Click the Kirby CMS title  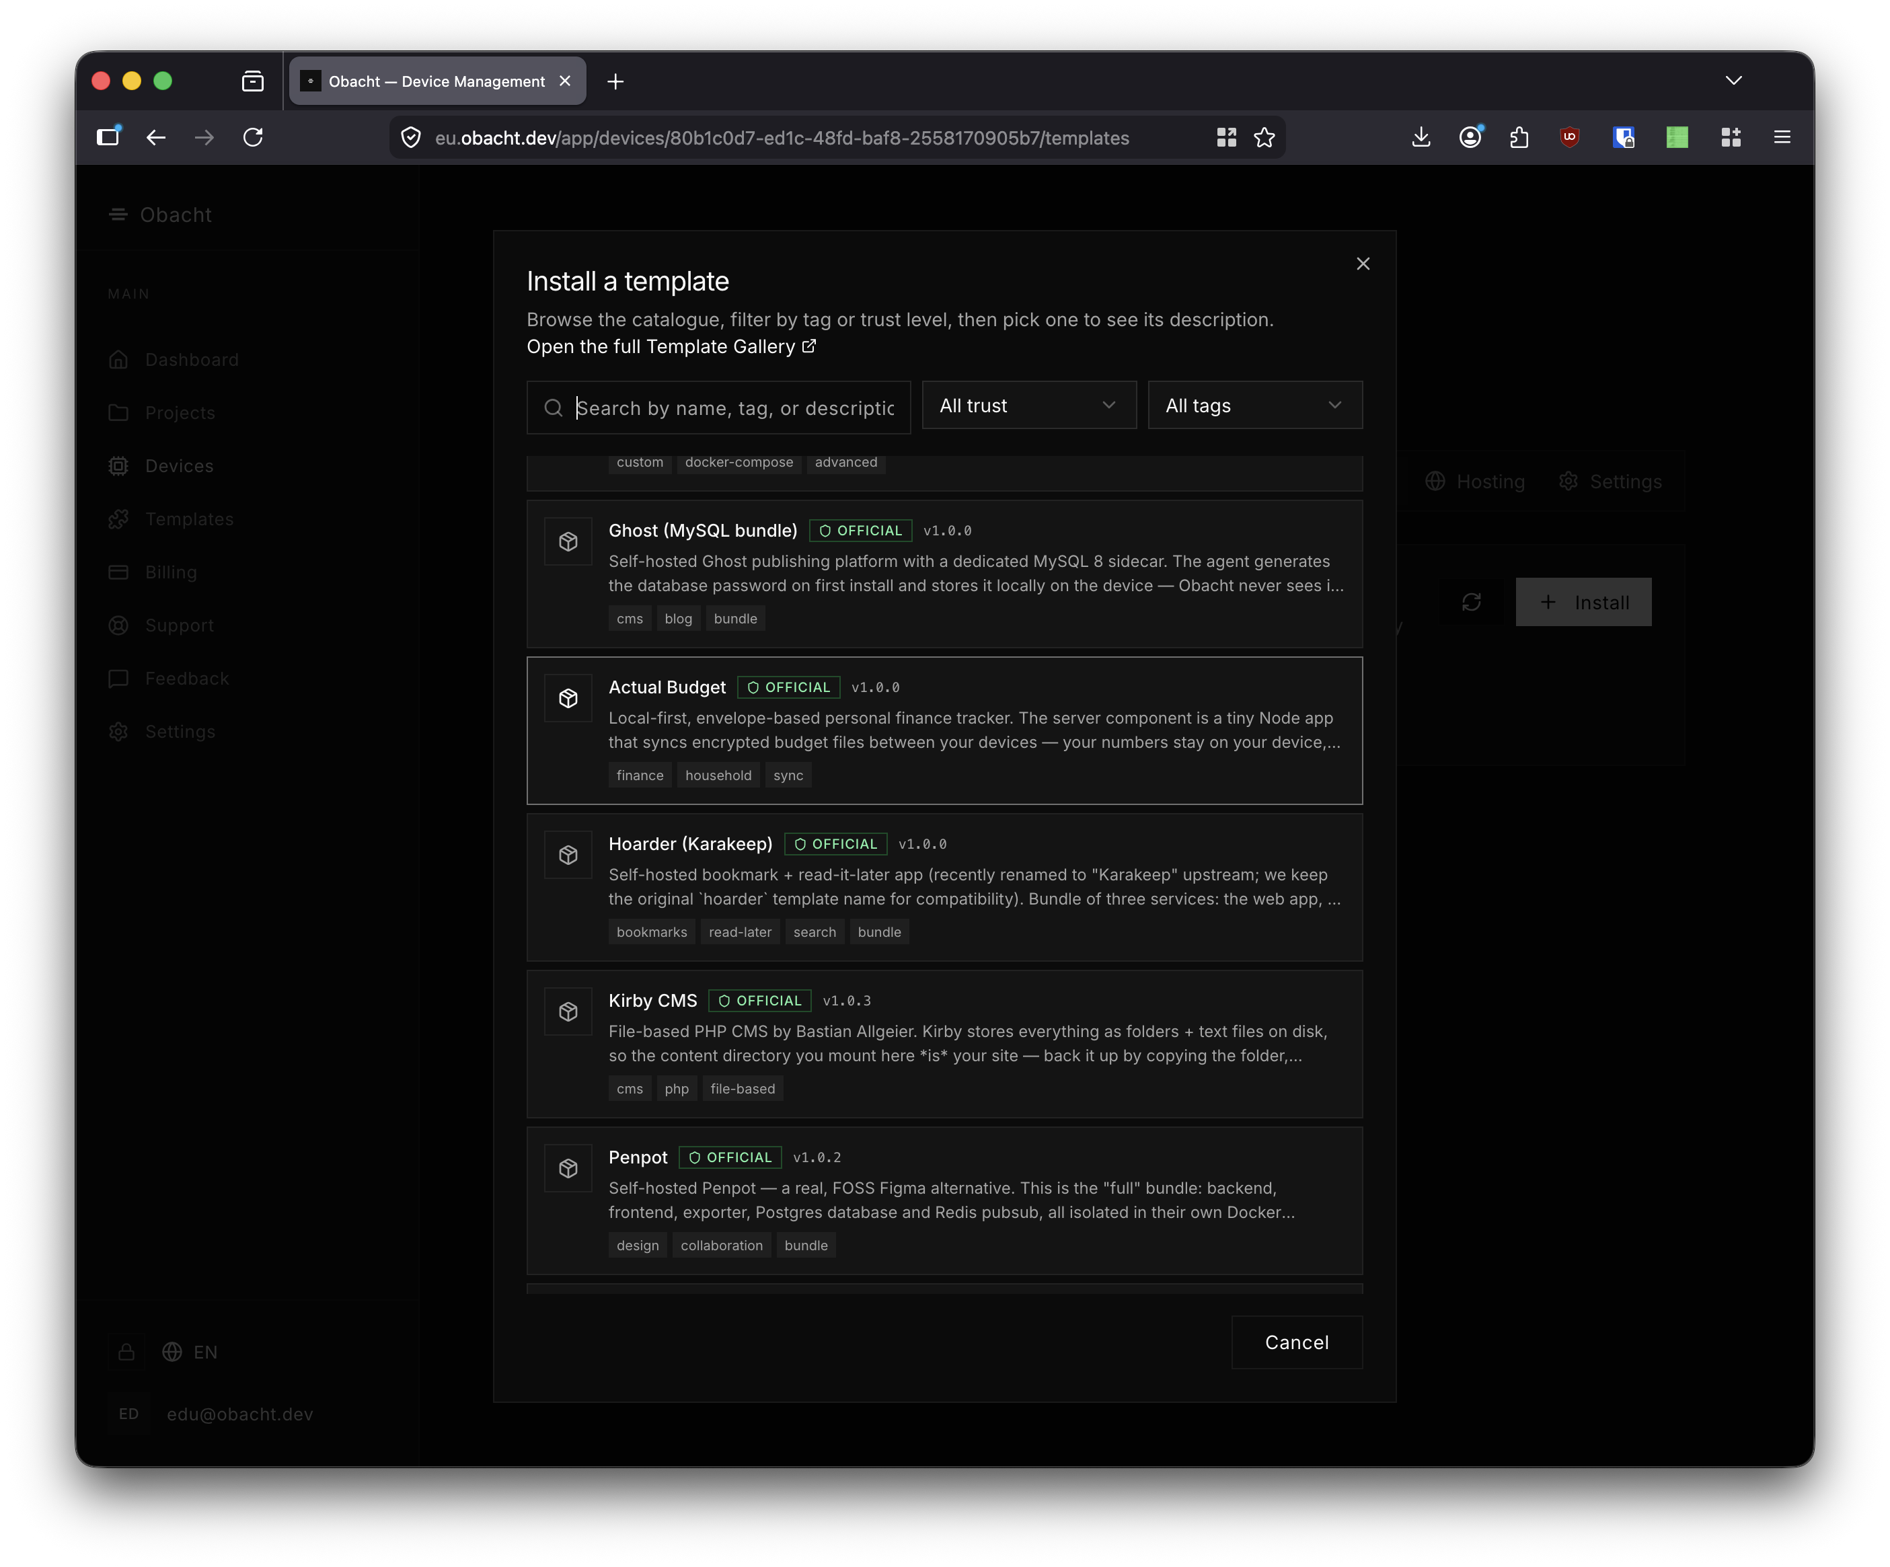(x=652, y=1000)
